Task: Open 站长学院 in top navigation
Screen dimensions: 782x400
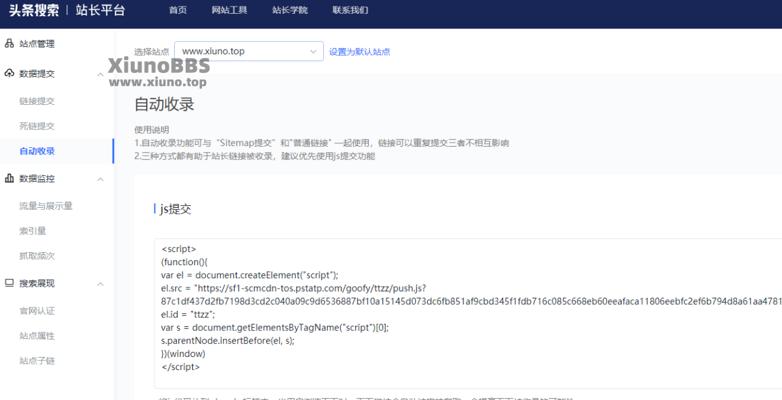Action: point(290,10)
